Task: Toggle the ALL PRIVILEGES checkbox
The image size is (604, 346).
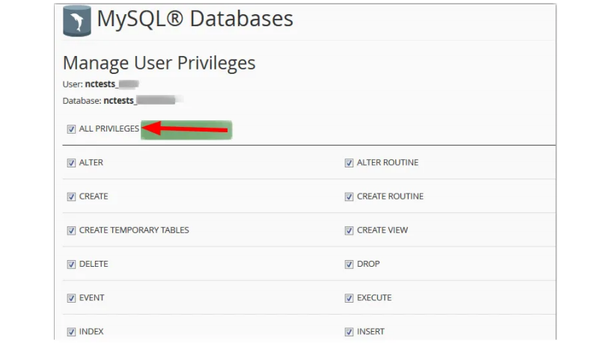Action: (71, 129)
